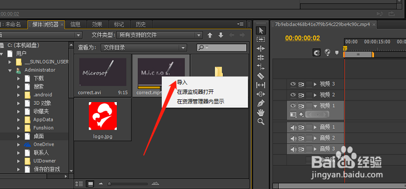Screen dimensions: 406x189
Task: Select the Pen tool
Action: point(261,103)
